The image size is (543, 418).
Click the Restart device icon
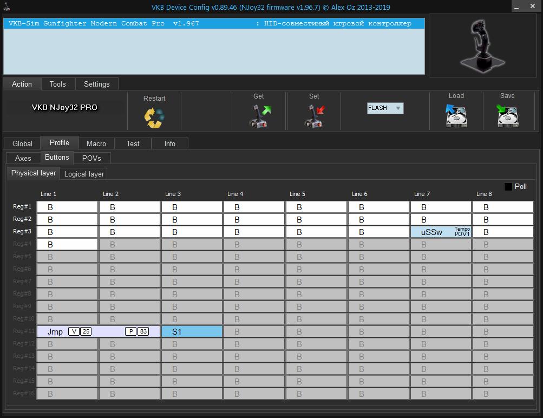coord(154,117)
